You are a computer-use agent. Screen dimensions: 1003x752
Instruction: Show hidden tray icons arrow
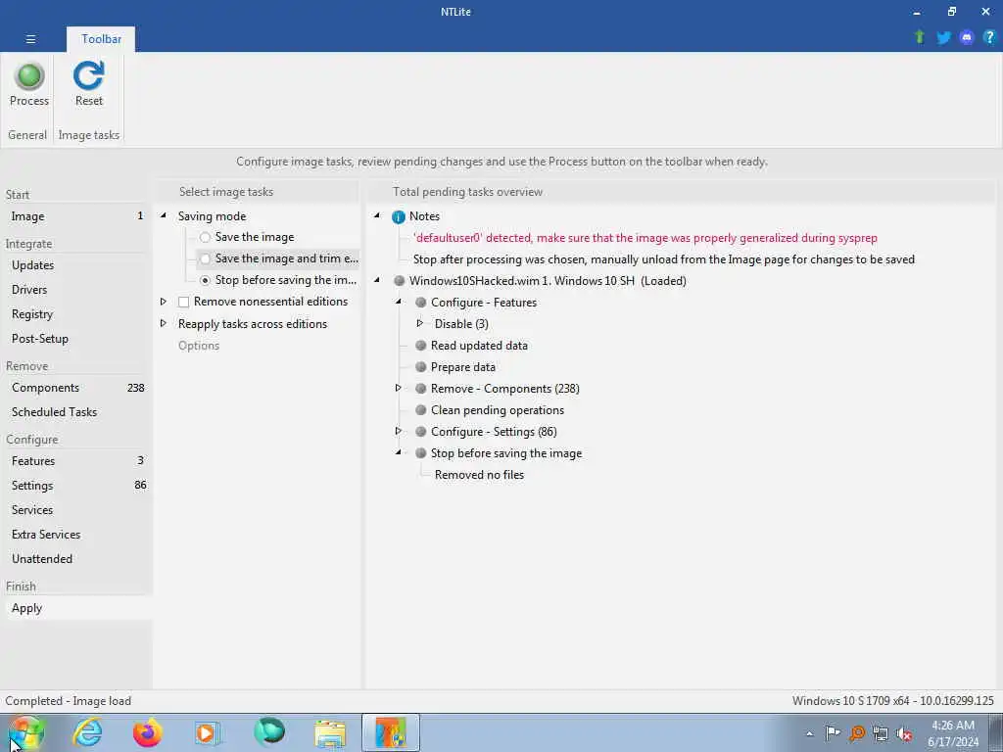(809, 734)
